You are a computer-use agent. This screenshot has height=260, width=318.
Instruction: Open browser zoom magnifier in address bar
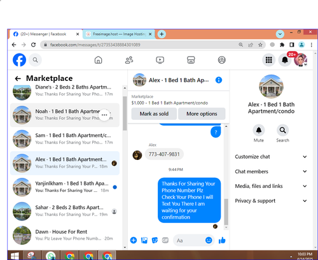tap(241, 45)
